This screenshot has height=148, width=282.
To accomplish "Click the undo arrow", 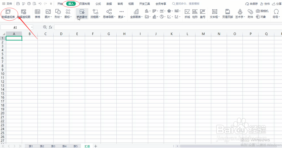I will 40,4.
